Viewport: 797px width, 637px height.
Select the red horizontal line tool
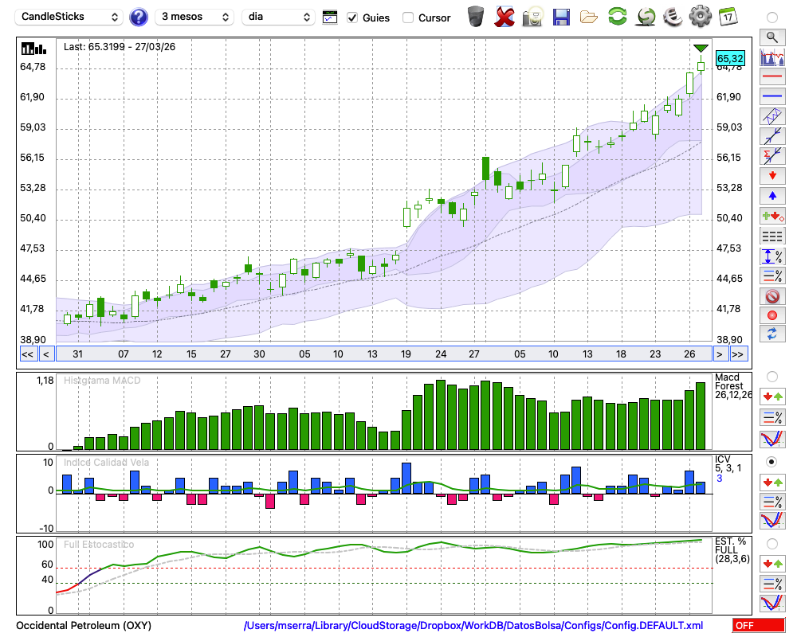(771, 77)
